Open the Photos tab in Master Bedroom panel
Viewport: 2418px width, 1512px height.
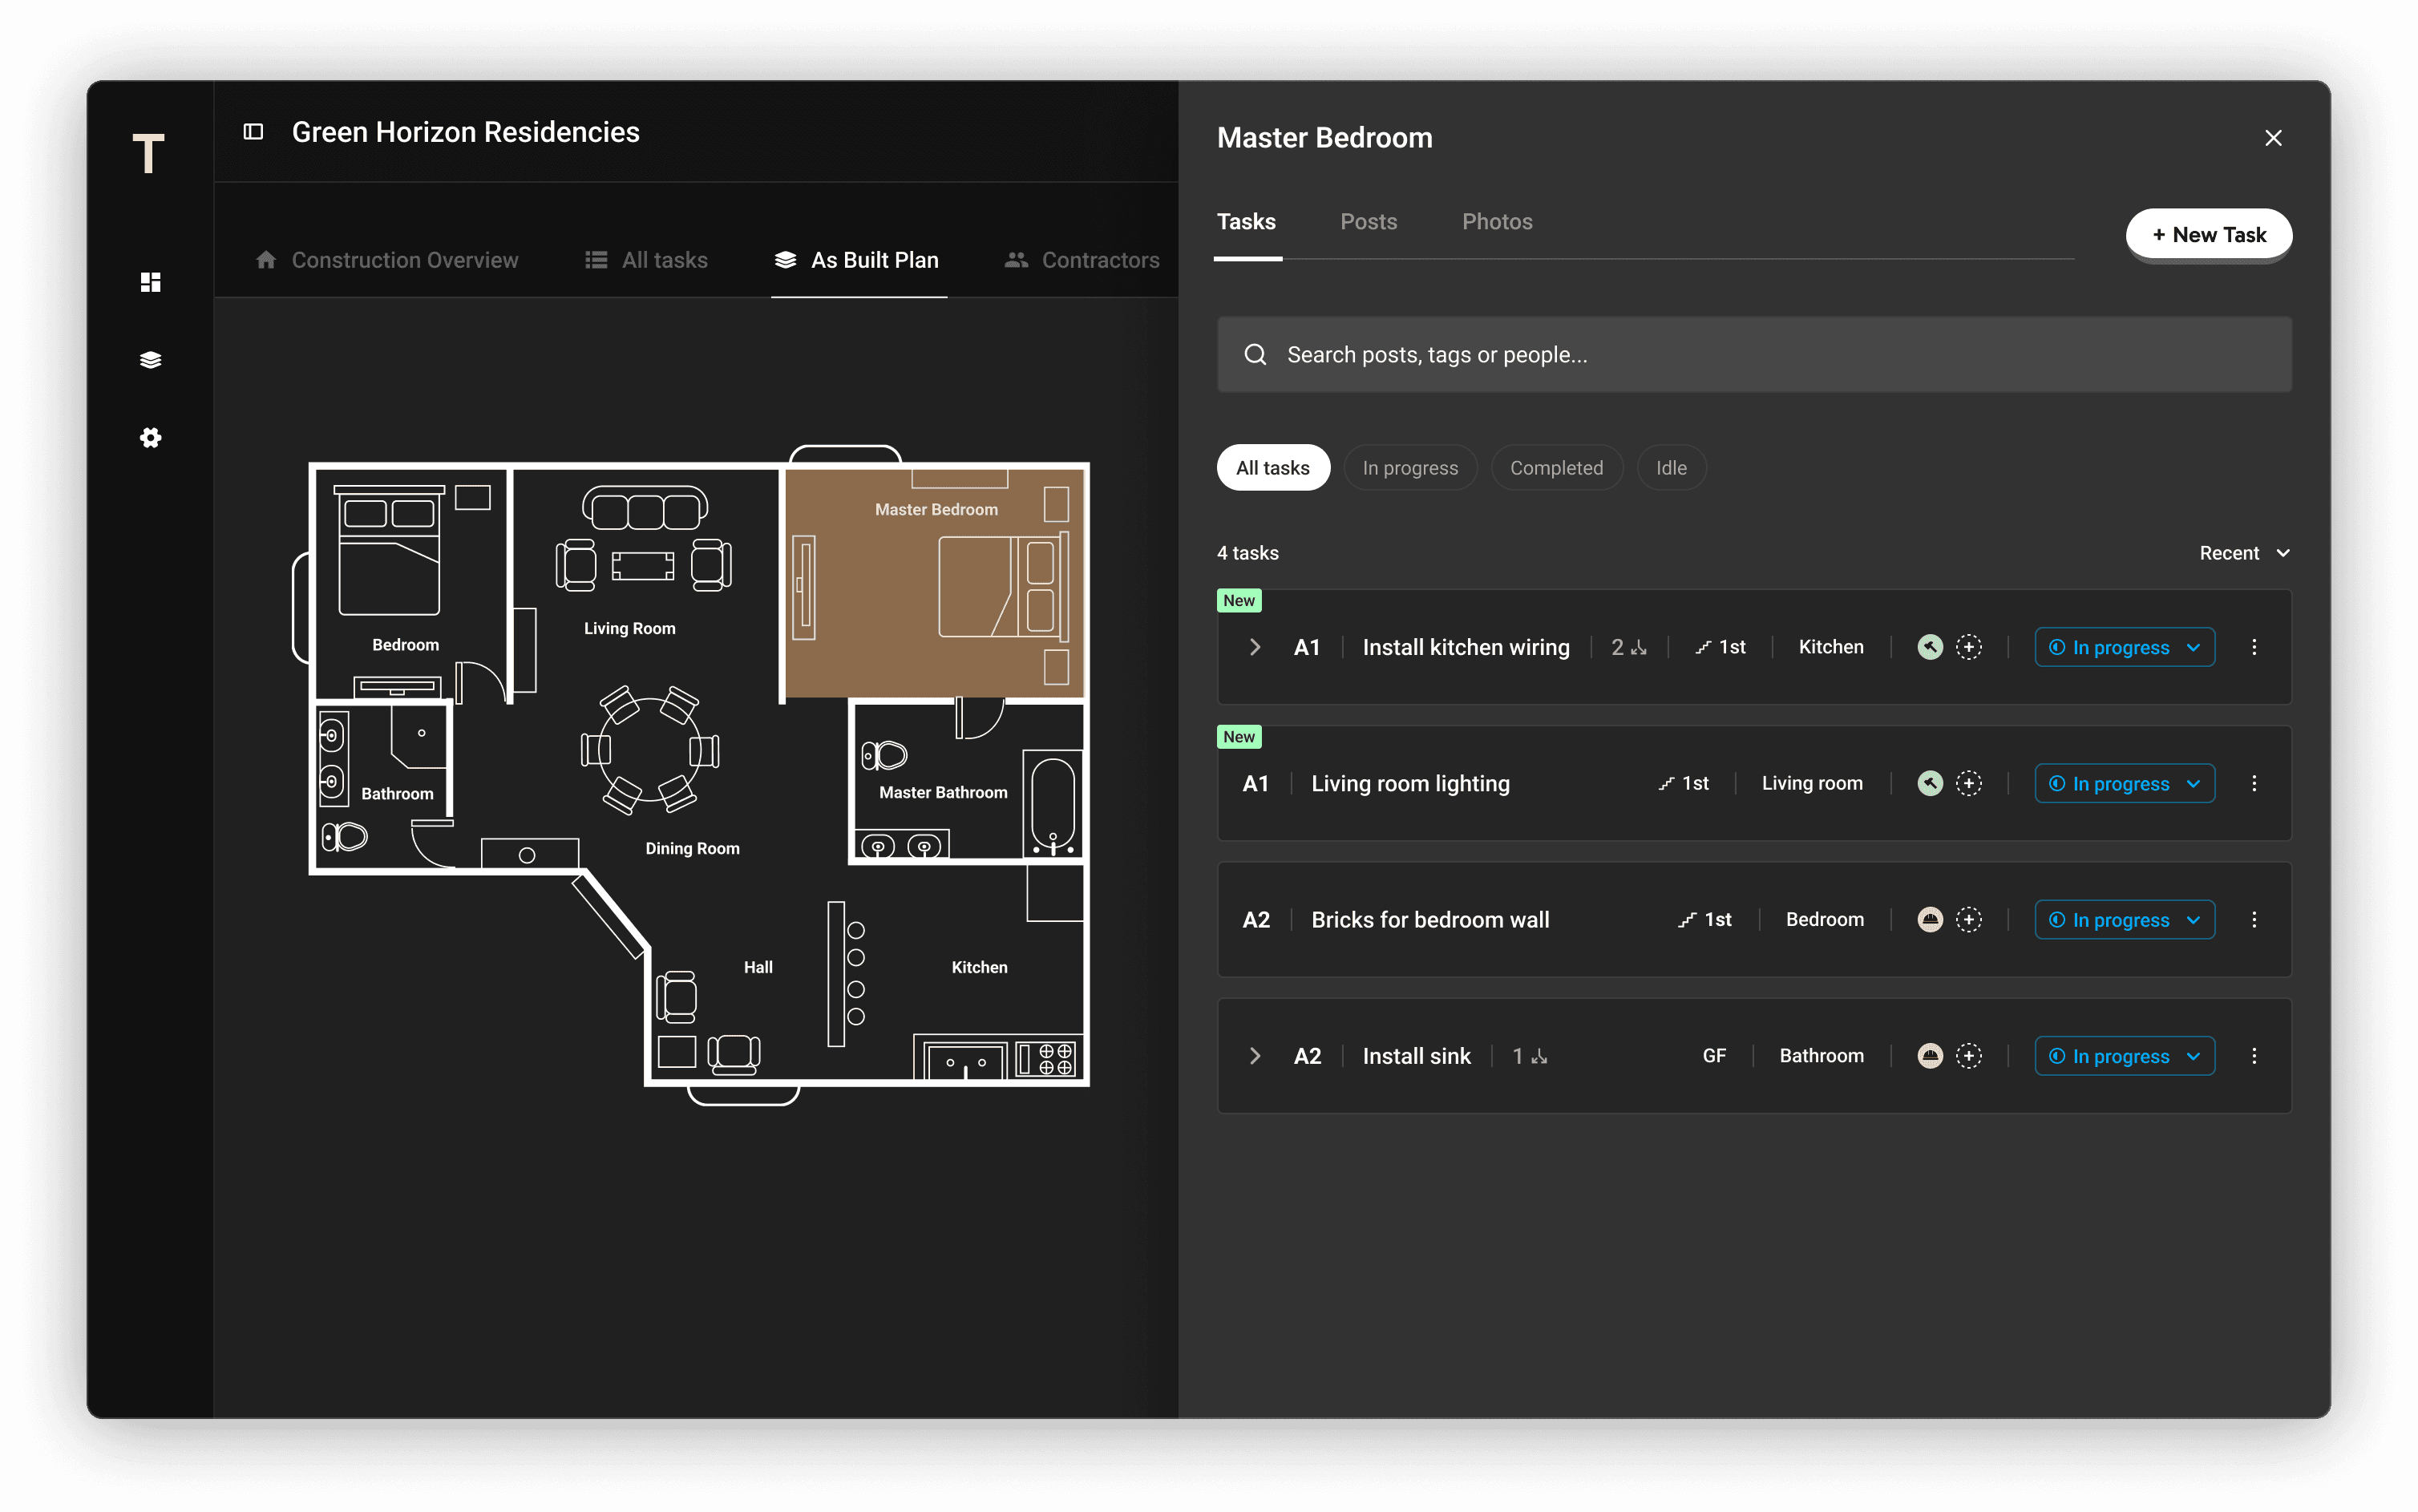pos(1496,221)
